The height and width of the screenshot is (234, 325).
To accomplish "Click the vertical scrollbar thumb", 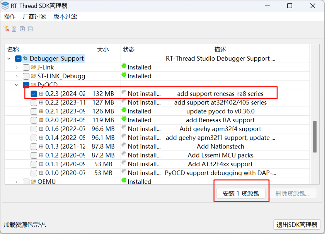I will [315, 137].
